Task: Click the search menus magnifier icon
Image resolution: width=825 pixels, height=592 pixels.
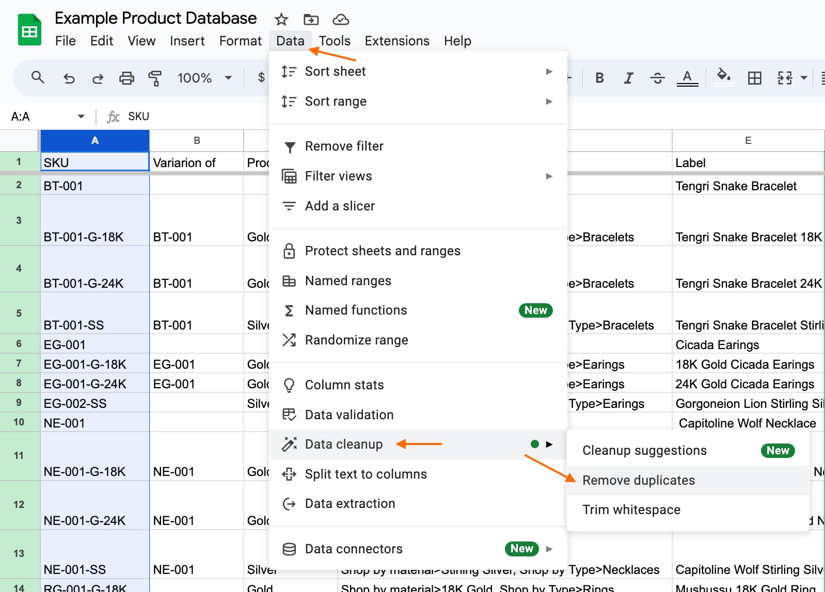Action: tap(38, 78)
